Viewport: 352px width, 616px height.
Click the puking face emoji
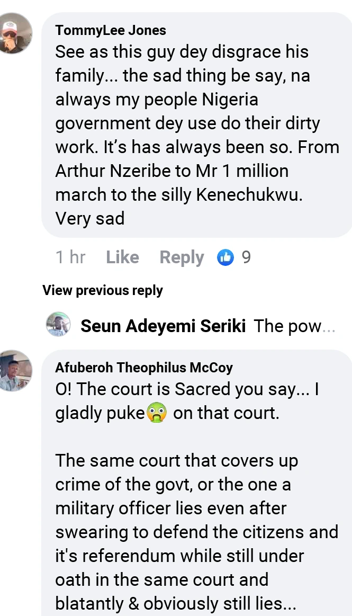158,413
